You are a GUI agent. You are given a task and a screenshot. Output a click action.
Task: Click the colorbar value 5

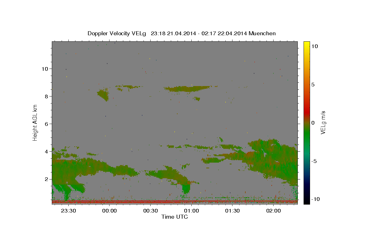313,84
